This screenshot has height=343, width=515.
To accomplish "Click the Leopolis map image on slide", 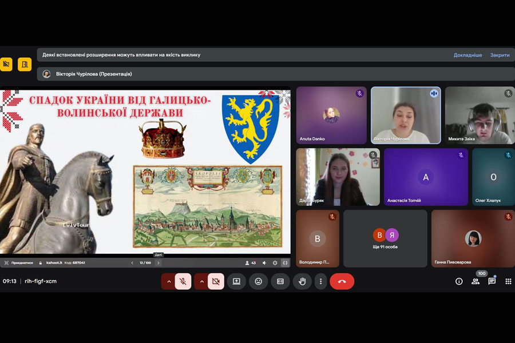I will [x=208, y=206].
